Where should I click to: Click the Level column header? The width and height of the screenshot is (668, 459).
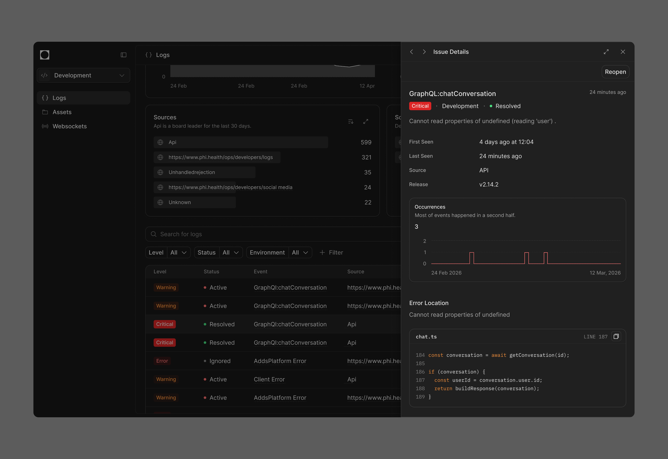160,272
